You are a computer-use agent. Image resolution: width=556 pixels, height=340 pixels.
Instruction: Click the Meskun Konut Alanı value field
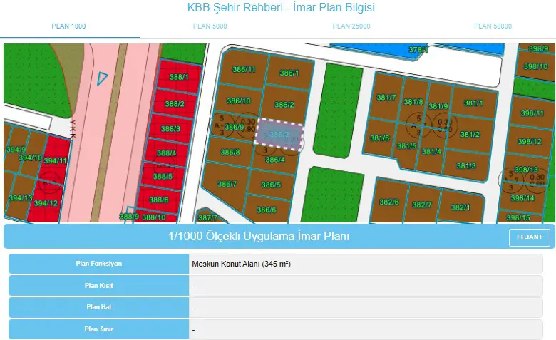click(366, 264)
